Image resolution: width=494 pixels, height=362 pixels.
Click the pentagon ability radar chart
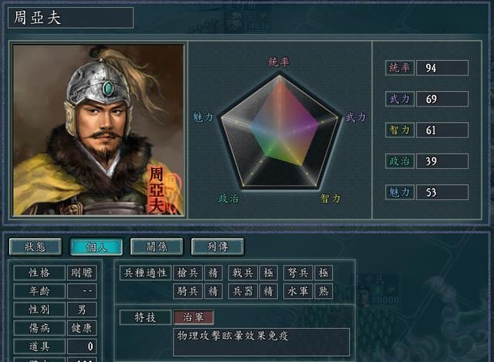pyautogui.click(x=279, y=132)
